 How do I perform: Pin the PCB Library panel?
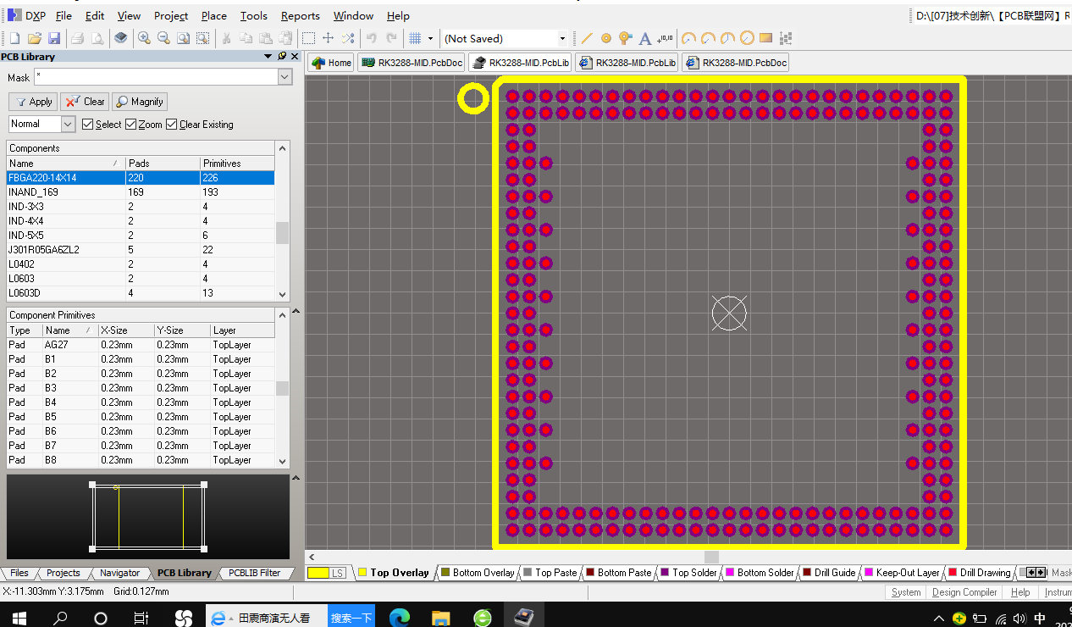click(282, 56)
